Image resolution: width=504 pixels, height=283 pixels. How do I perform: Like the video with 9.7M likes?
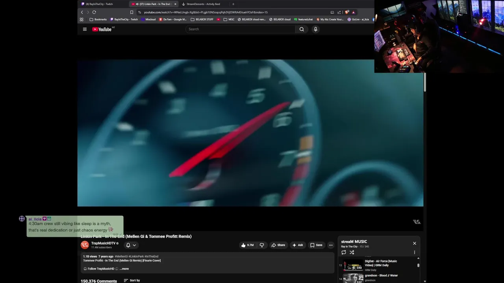tap(247, 245)
